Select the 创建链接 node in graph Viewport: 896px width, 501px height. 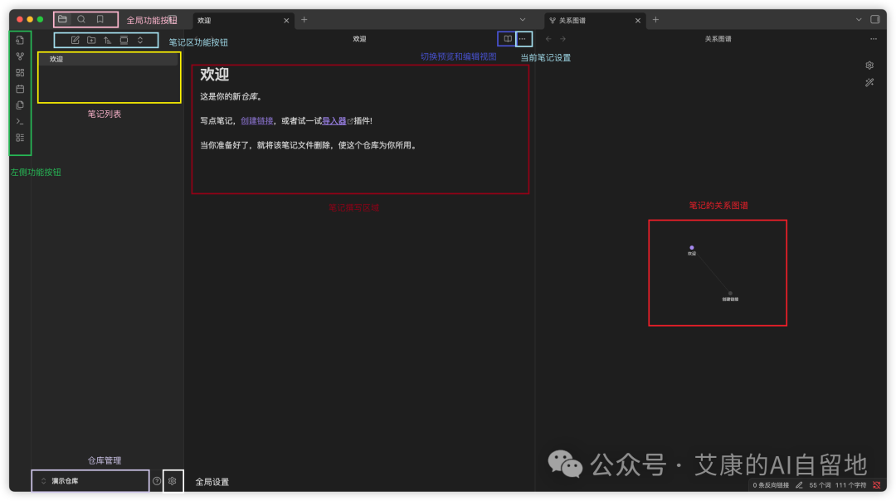[730, 293]
